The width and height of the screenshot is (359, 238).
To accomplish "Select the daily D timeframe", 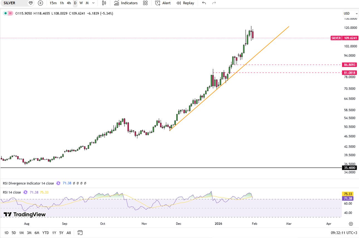I will [x=75, y=3].
